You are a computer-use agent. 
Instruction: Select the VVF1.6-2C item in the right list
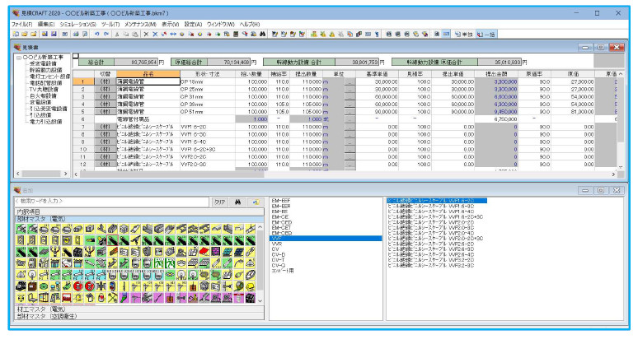tap(437, 201)
